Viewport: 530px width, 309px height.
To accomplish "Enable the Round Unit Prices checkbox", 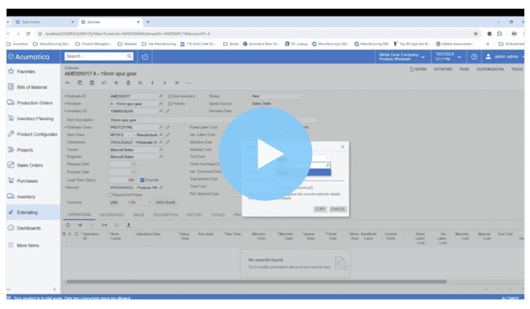I will 110,195.
